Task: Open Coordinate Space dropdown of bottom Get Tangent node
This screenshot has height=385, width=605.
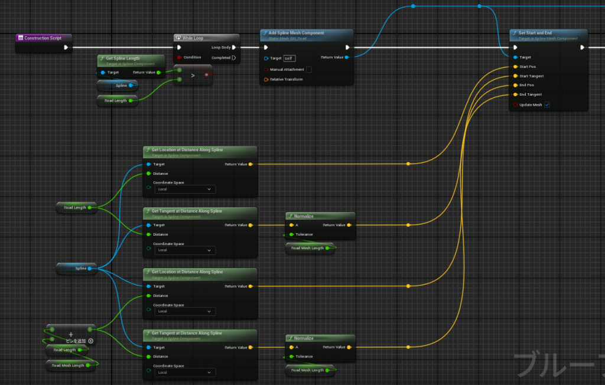Action: pos(184,373)
